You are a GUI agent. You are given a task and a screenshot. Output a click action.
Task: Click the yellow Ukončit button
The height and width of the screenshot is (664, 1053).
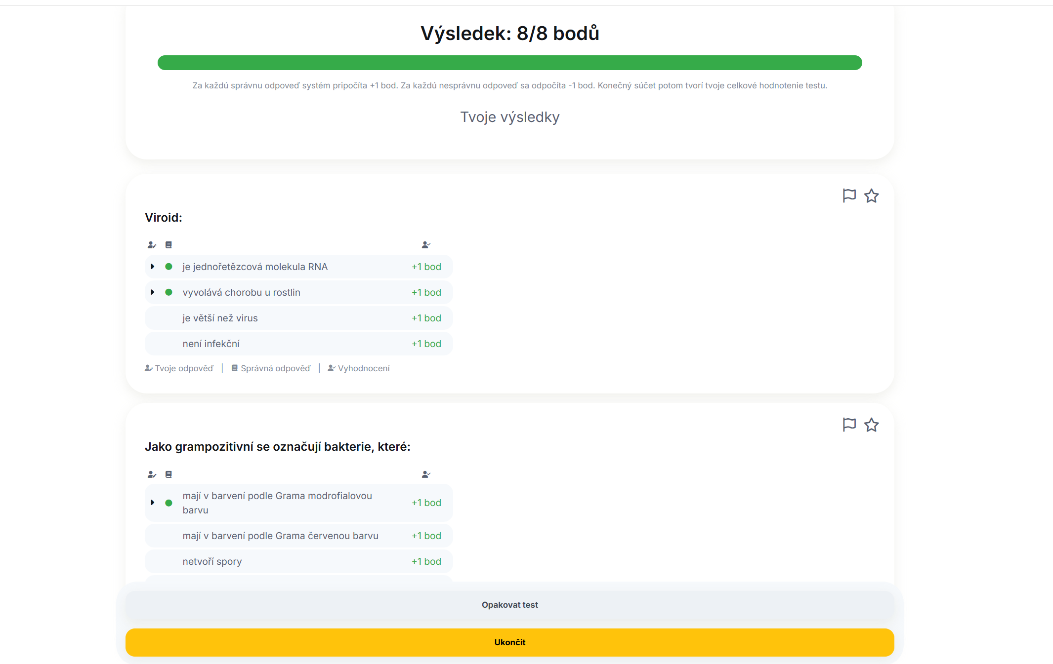pyautogui.click(x=509, y=642)
